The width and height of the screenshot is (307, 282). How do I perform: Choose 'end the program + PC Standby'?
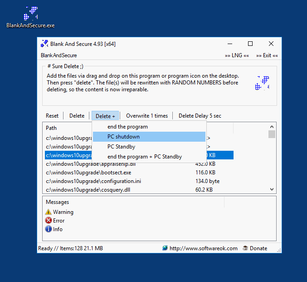coord(149,157)
